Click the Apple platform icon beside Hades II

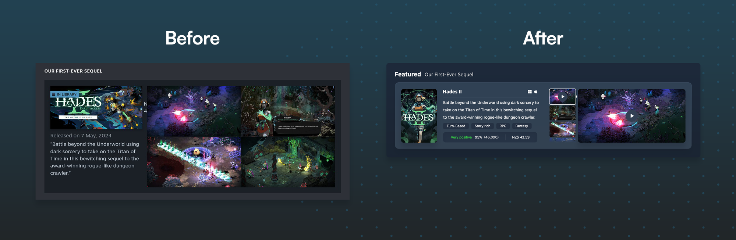click(x=536, y=92)
